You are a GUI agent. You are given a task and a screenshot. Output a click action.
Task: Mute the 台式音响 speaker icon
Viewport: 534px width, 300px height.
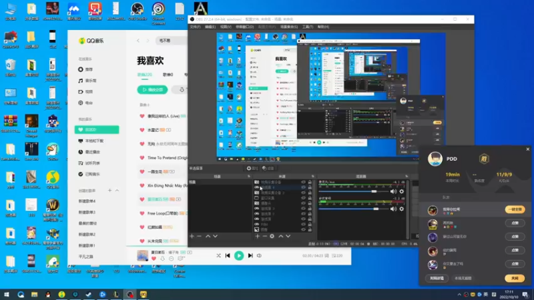(393, 209)
